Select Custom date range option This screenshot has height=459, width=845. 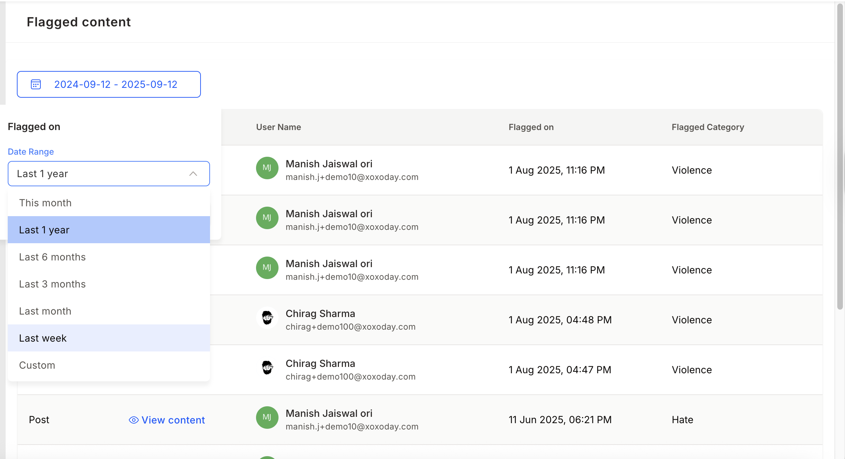[109, 365]
